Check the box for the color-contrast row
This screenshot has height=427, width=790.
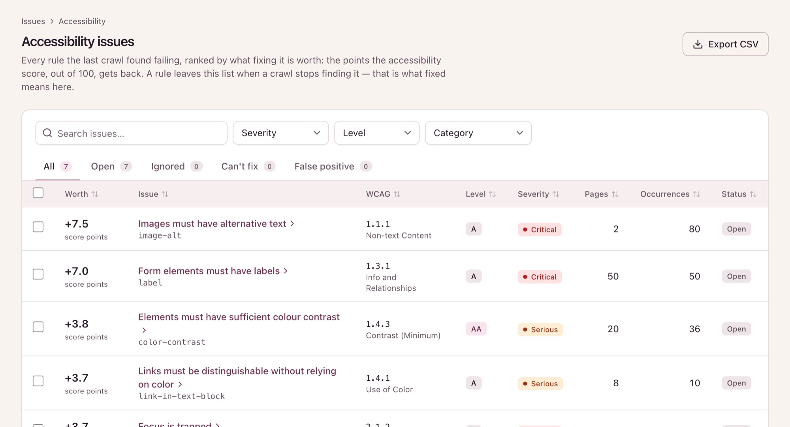tap(38, 327)
